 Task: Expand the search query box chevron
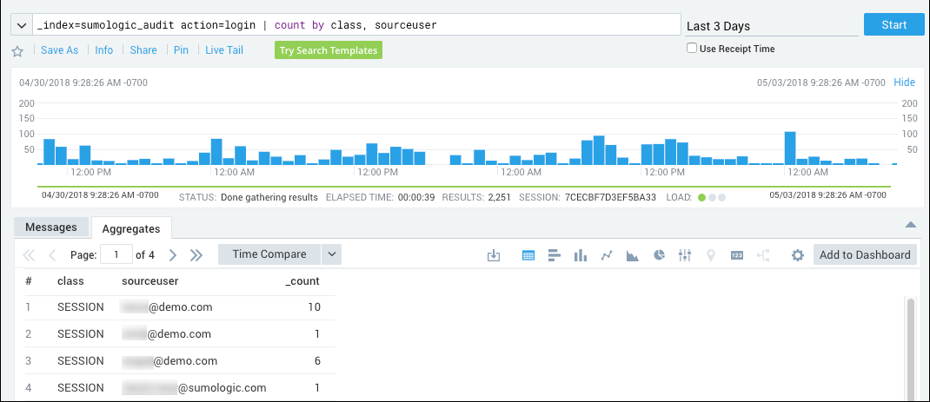tap(21, 25)
